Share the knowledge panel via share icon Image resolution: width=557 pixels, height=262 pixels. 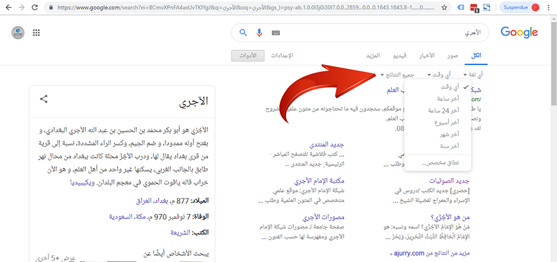point(44,98)
